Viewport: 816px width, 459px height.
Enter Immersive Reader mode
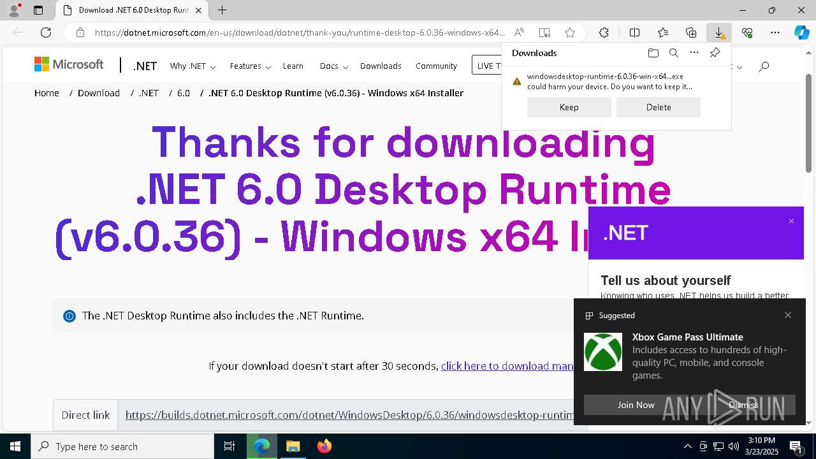(x=544, y=33)
